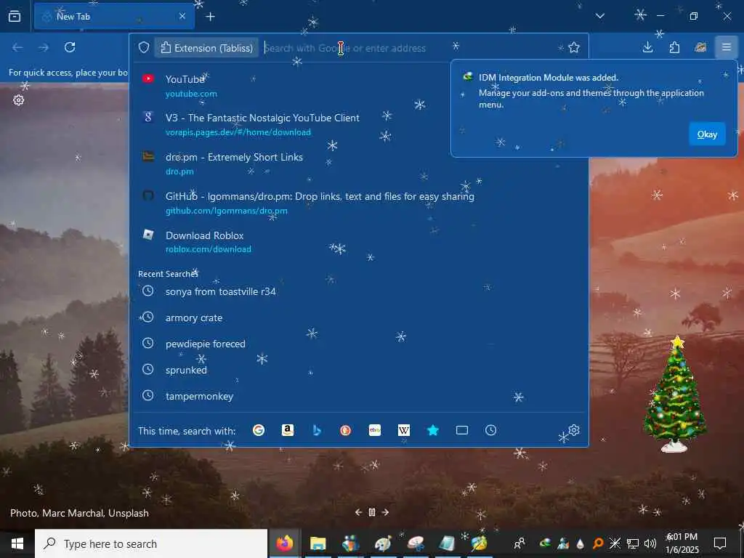Select dro.pm Extremely Short Links suggestion
This screenshot has width=744, height=558.
click(359, 163)
